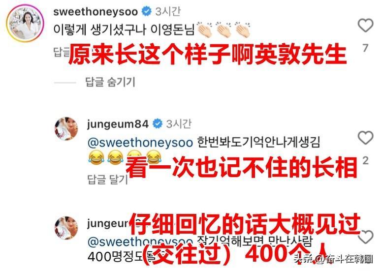Open the sweethoneysoo username link
381x271 pixels.
click(x=95, y=12)
